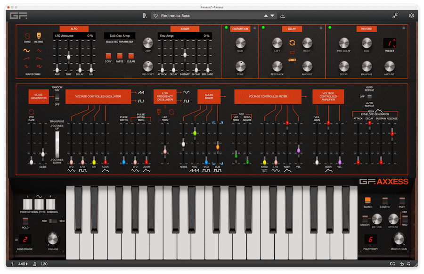Click the Transpose octave slider
424x274 pixels.
tap(57, 144)
